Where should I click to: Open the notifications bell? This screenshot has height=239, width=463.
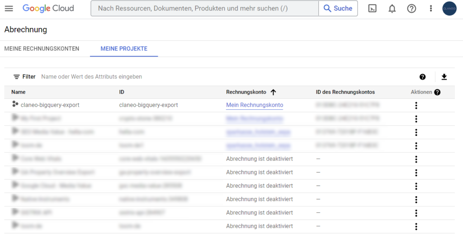[392, 9]
